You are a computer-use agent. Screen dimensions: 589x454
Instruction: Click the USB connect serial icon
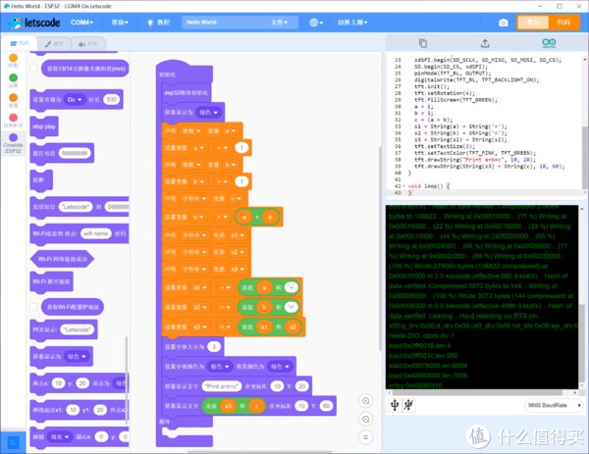coord(395,405)
